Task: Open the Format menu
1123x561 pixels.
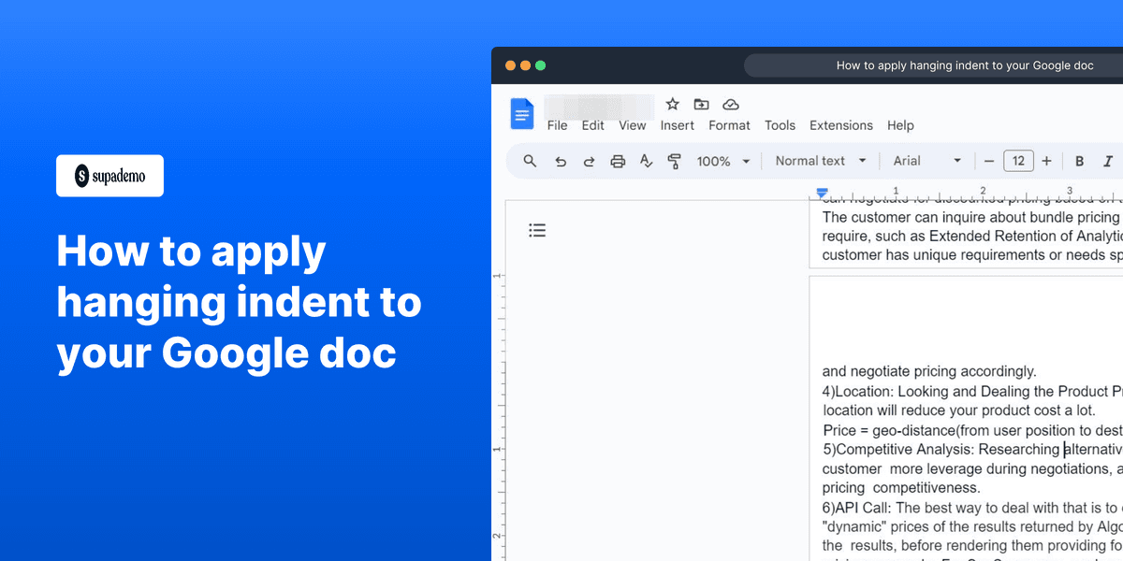Action: pyautogui.click(x=729, y=124)
